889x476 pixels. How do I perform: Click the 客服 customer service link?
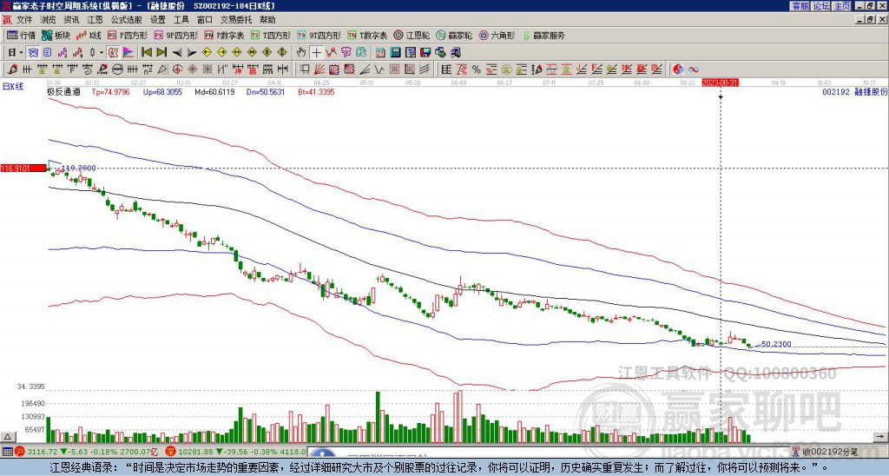800,6
